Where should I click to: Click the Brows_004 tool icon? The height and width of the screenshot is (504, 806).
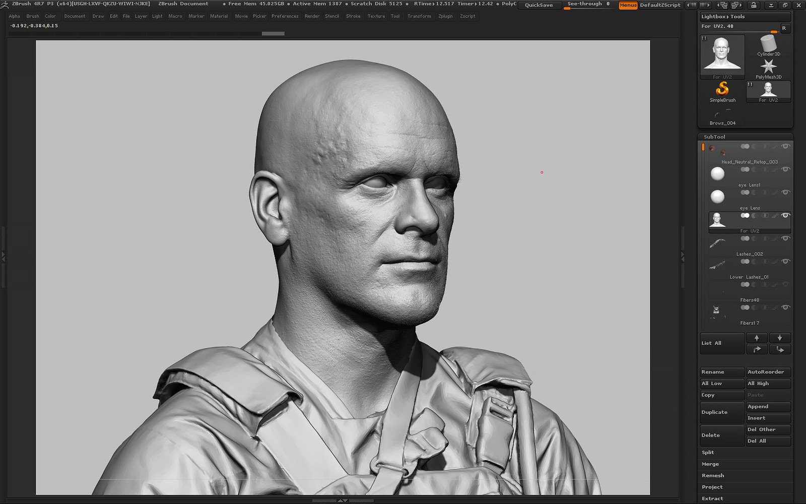(x=722, y=115)
